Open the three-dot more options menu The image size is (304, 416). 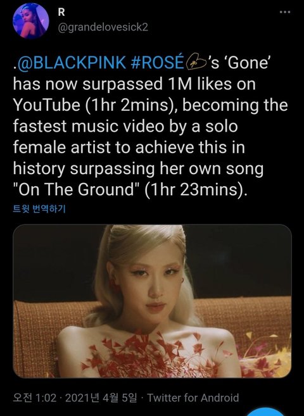pos(285,12)
